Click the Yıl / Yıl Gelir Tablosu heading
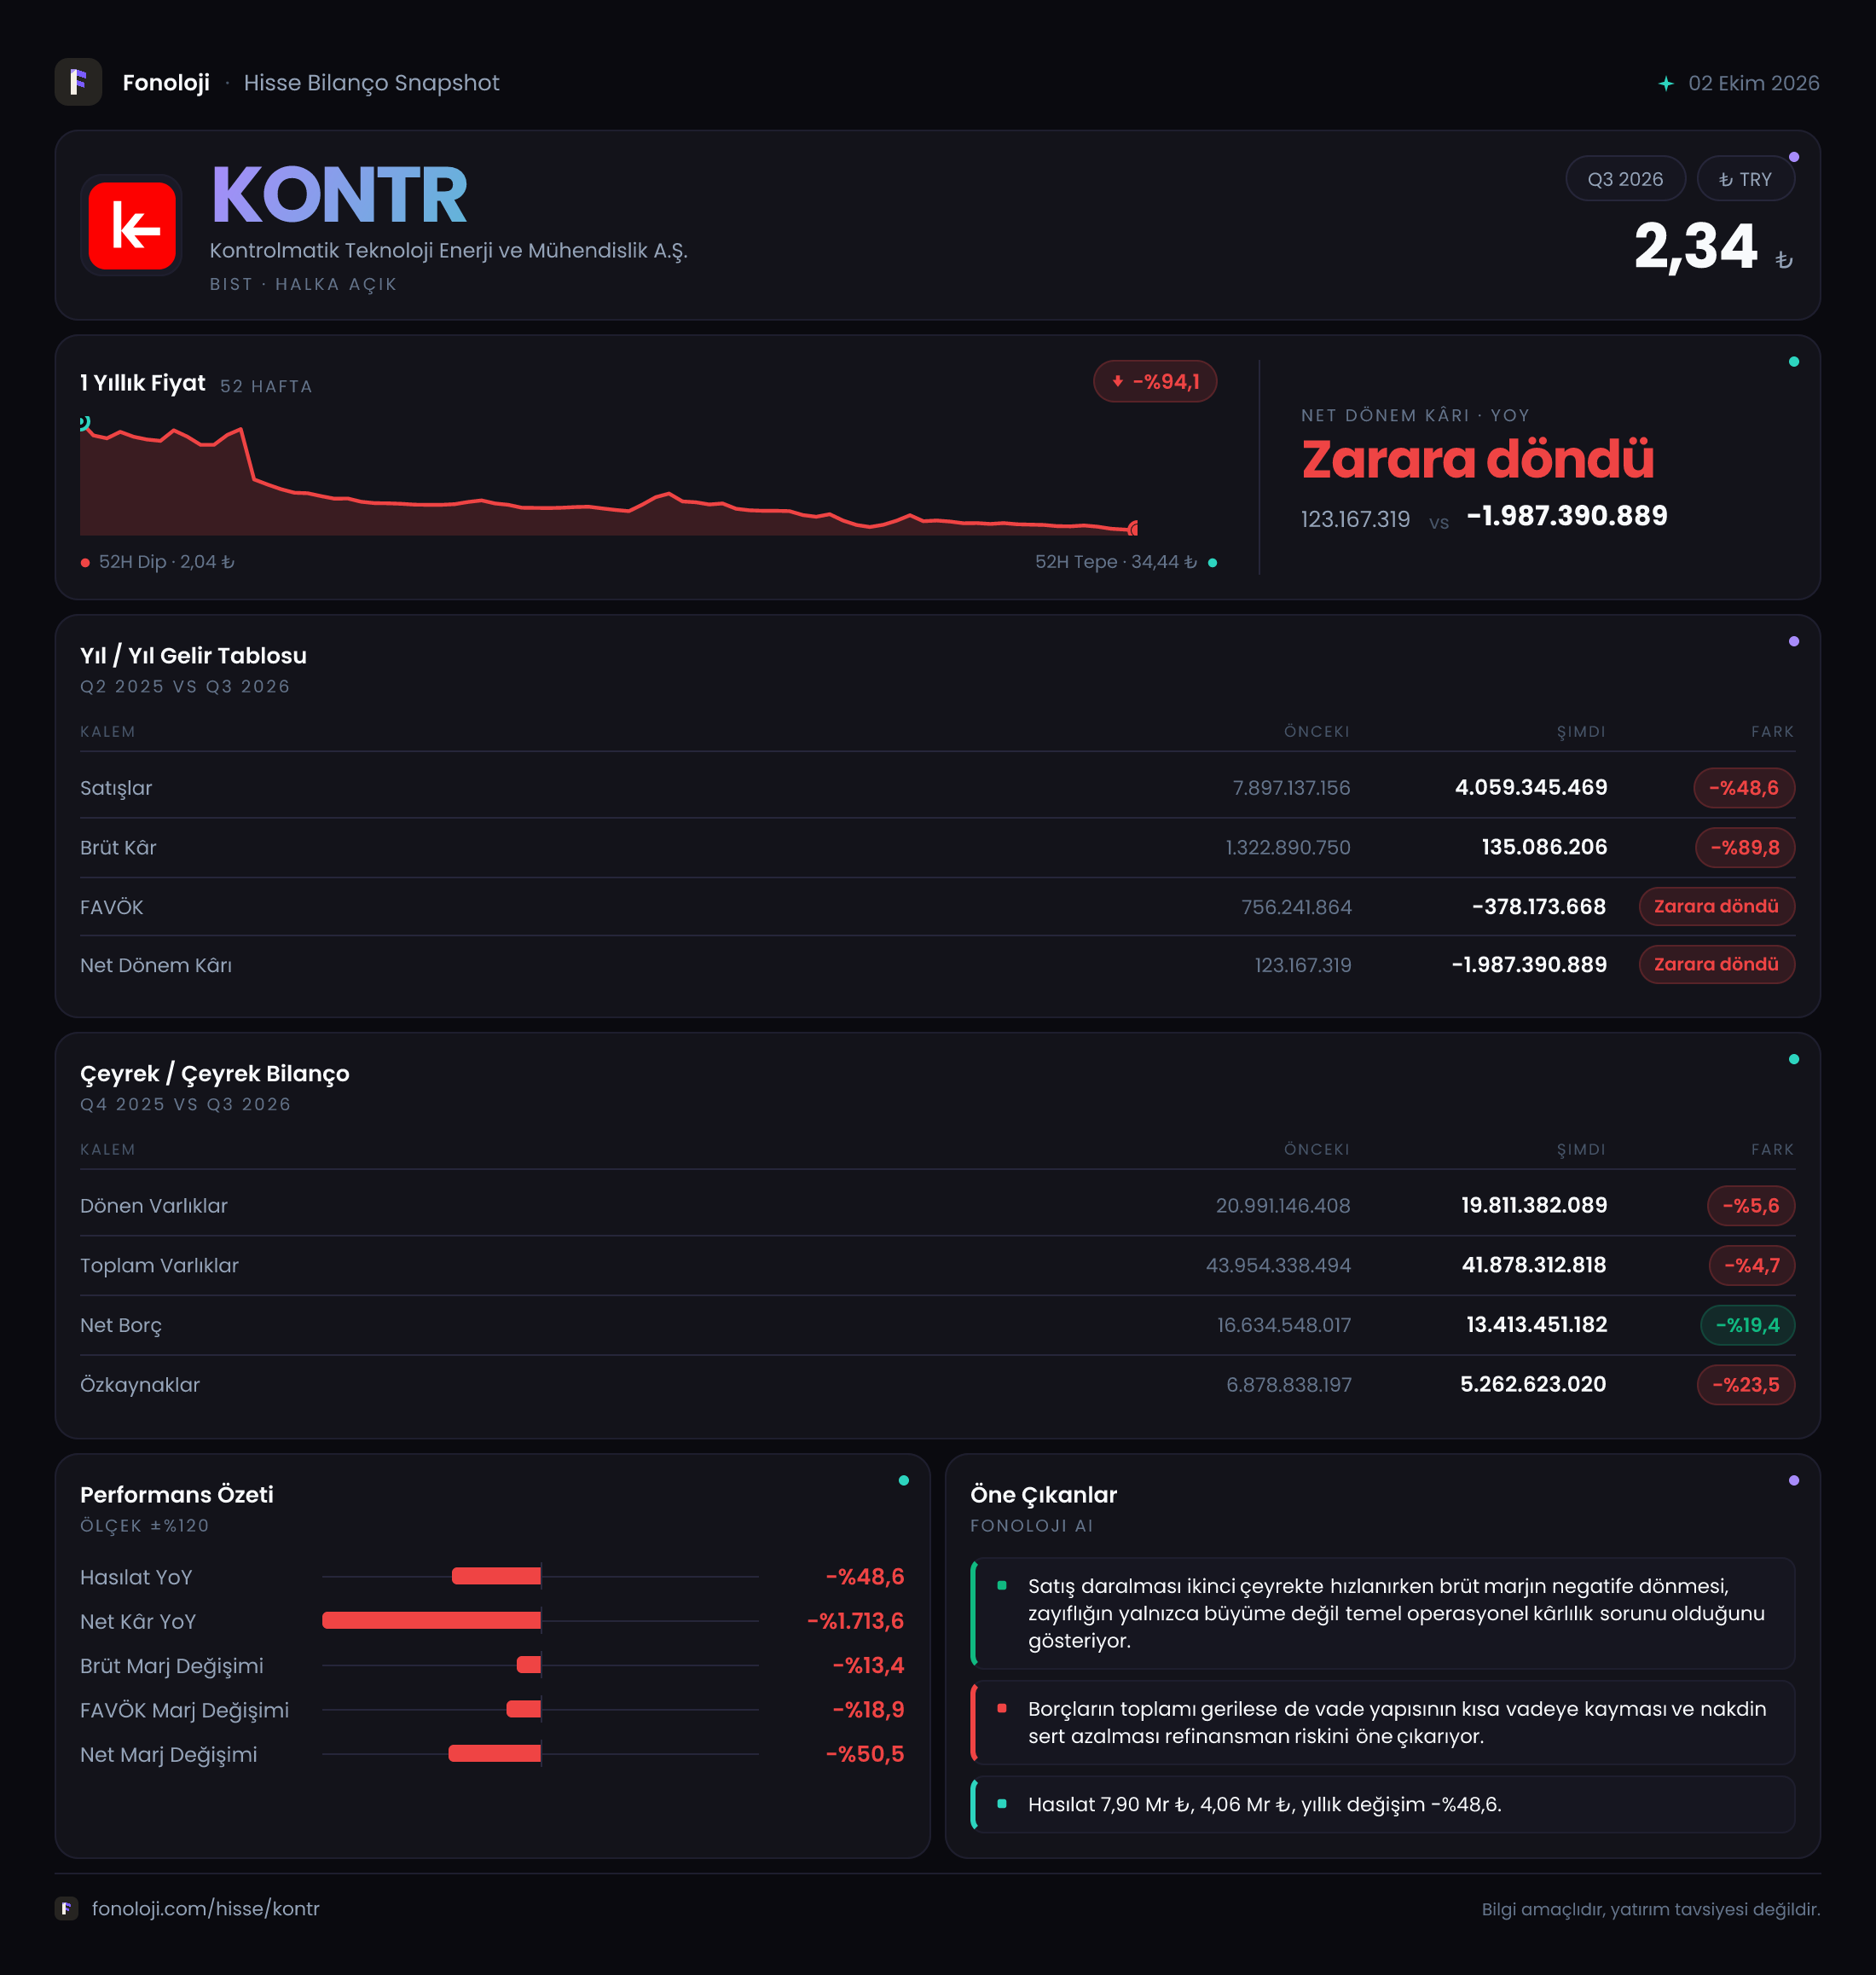 (193, 656)
